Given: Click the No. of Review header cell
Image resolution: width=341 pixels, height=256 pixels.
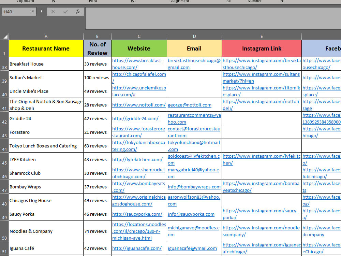Looking at the screenshot, I should tap(97, 48).
